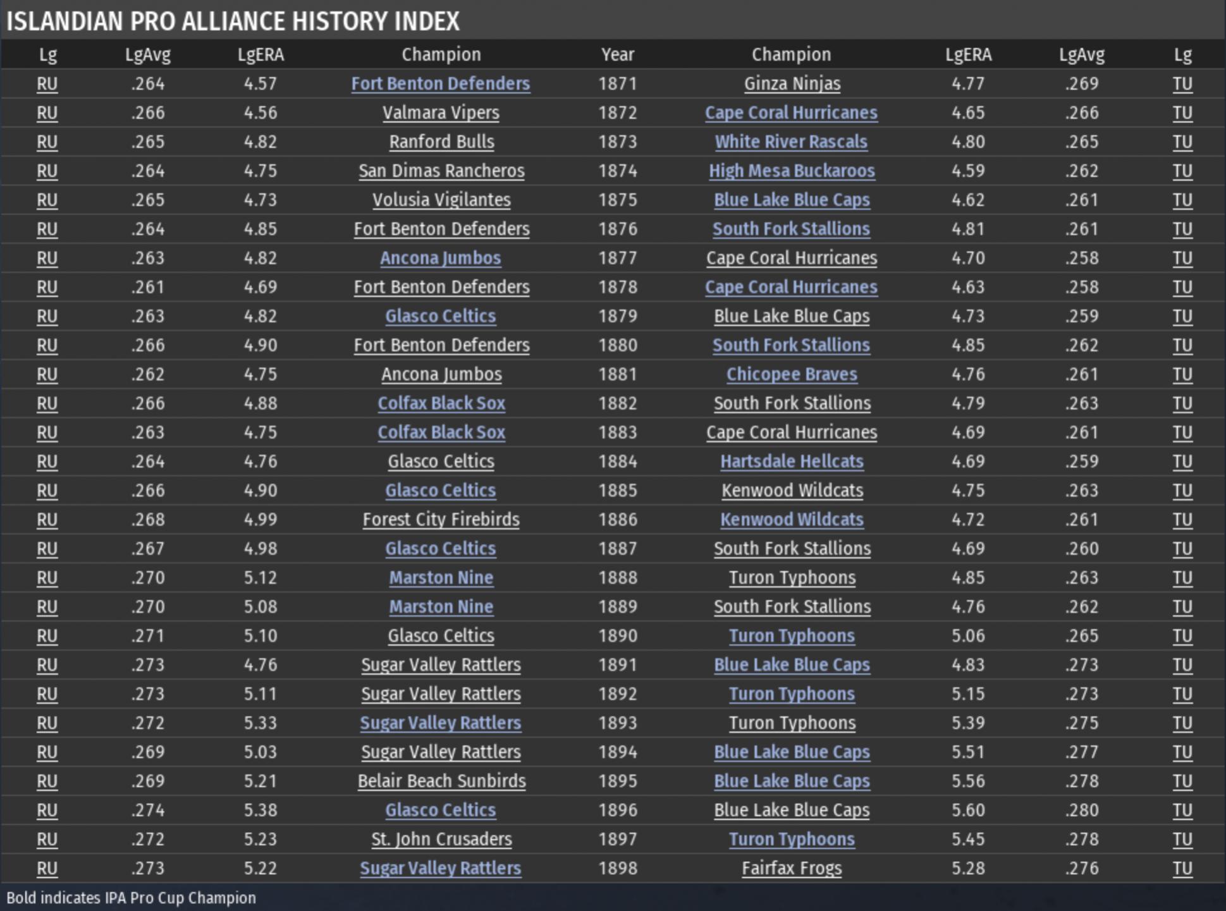Click the St. John Crusaders link
This screenshot has width=1226, height=911.
[x=441, y=839]
